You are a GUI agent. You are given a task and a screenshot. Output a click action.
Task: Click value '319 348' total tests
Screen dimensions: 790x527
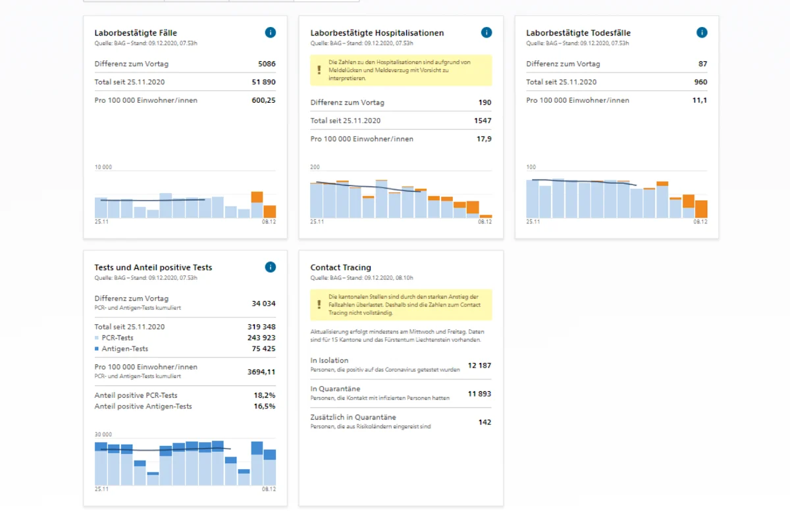click(261, 327)
